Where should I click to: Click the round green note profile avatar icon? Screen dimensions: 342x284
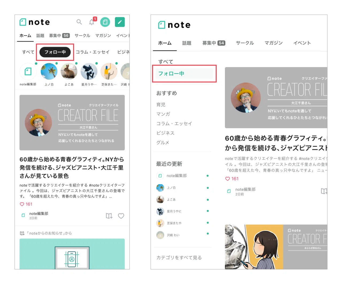[x=105, y=22]
